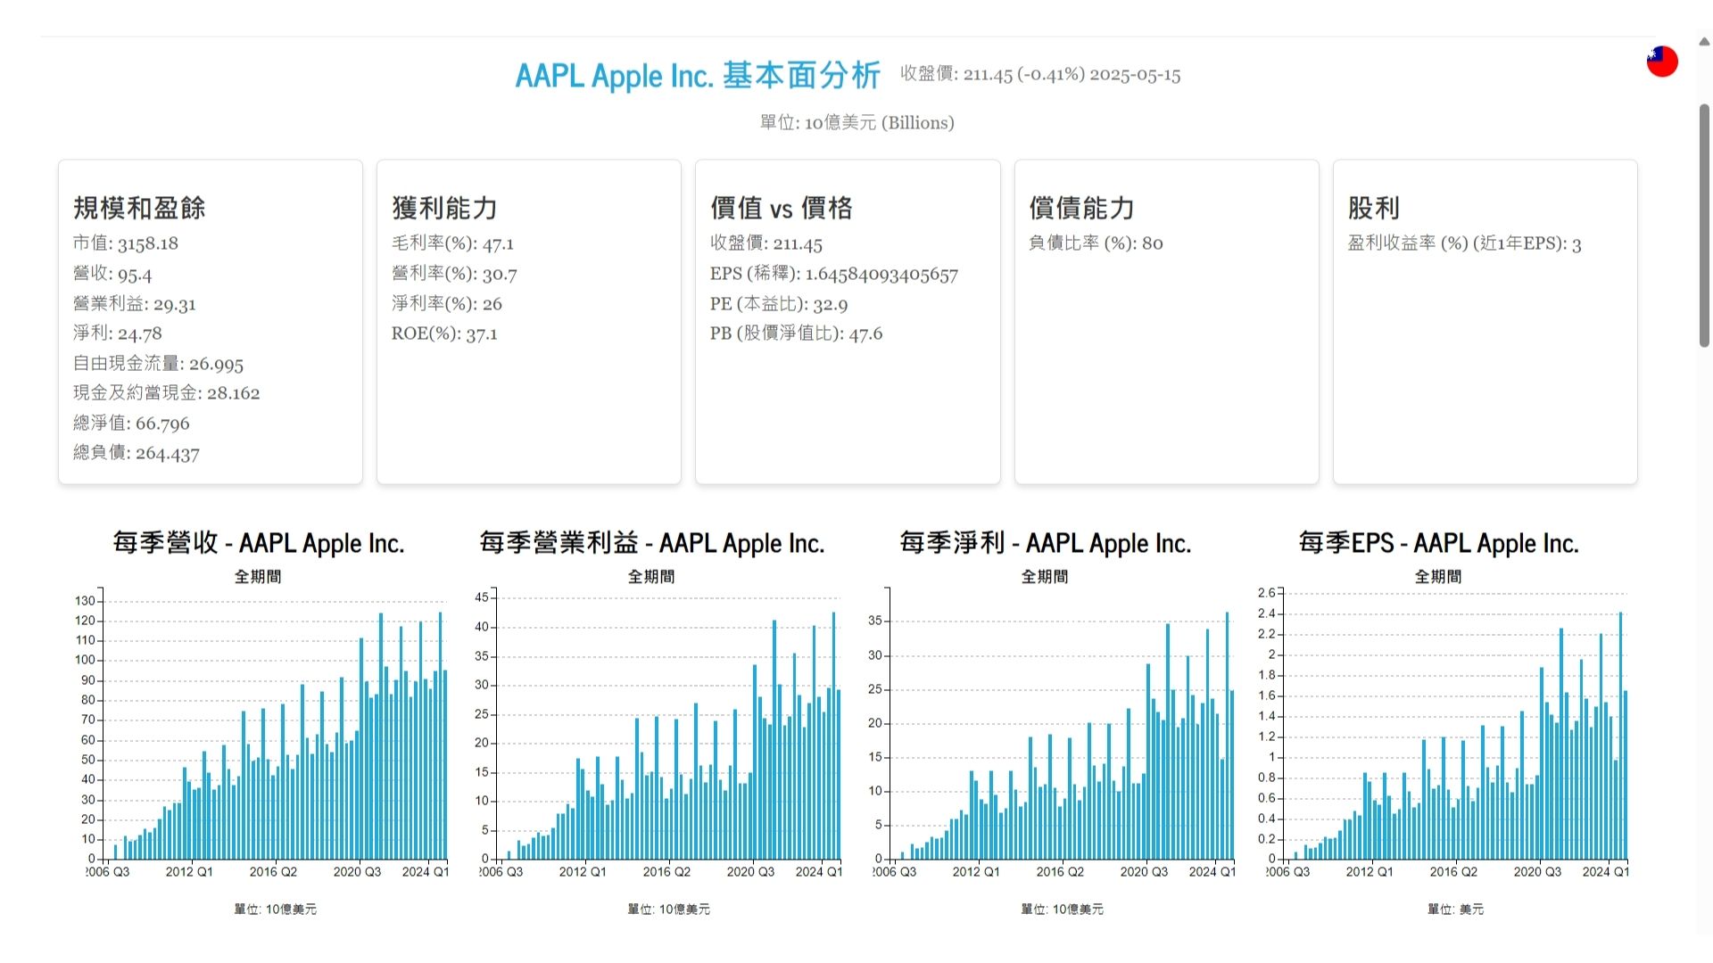Click the 每季EPS chart title
The width and height of the screenshot is (1713, 963).
point(1438,542)
